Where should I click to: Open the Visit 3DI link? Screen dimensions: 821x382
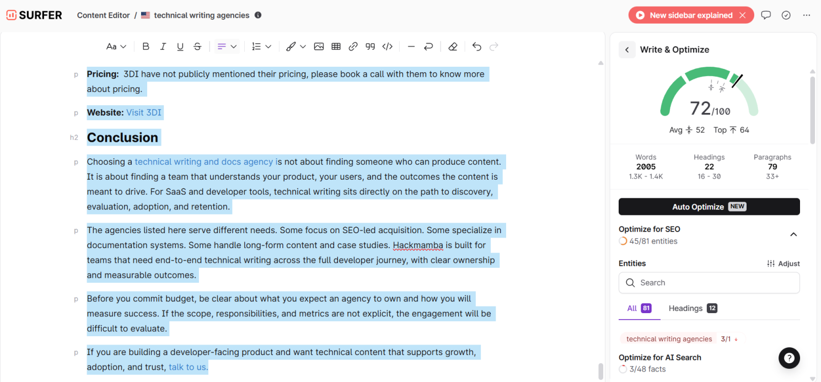(144, 112)
